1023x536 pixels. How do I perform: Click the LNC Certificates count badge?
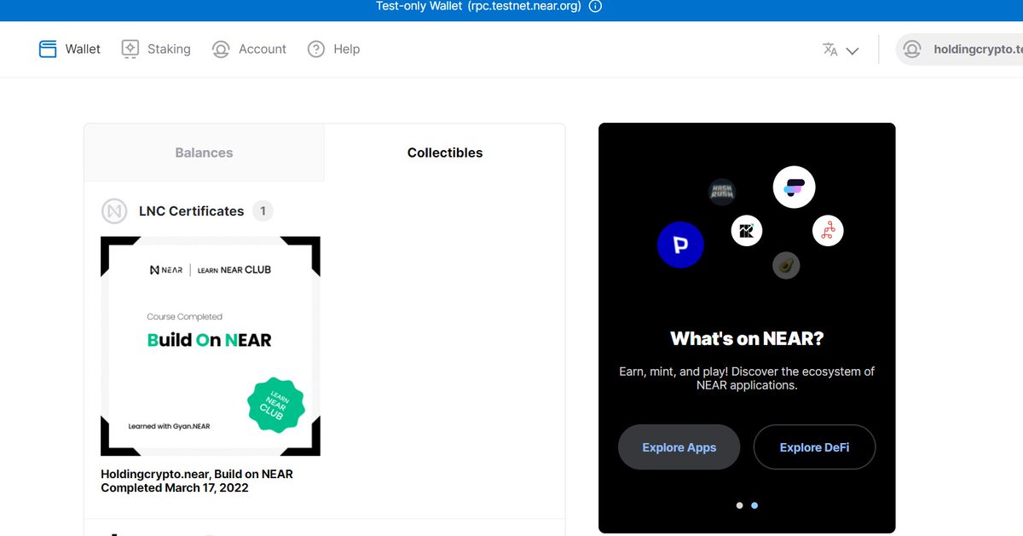pyautogui.click(x=263, y=210)
